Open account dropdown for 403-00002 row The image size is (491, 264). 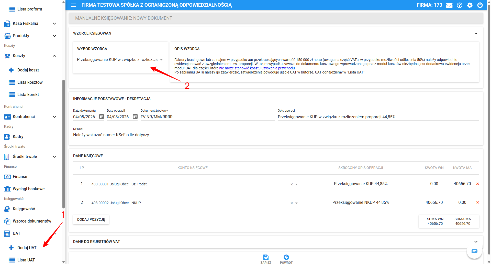coord(296,203)
